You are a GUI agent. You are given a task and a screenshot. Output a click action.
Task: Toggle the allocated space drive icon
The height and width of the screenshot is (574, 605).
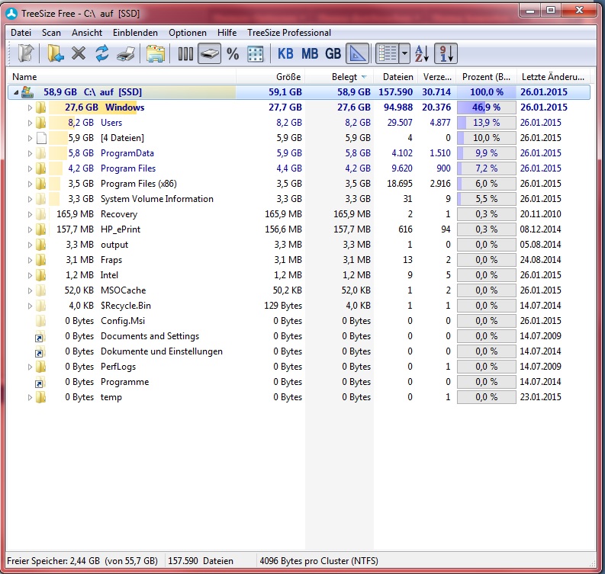pos(209,53)
